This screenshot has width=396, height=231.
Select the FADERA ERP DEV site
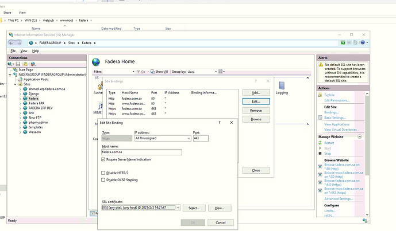(40, 108)
